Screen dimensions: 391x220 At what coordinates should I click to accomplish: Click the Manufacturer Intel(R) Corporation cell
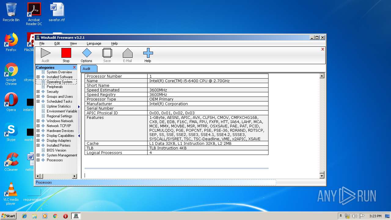[x=208, y=104]
